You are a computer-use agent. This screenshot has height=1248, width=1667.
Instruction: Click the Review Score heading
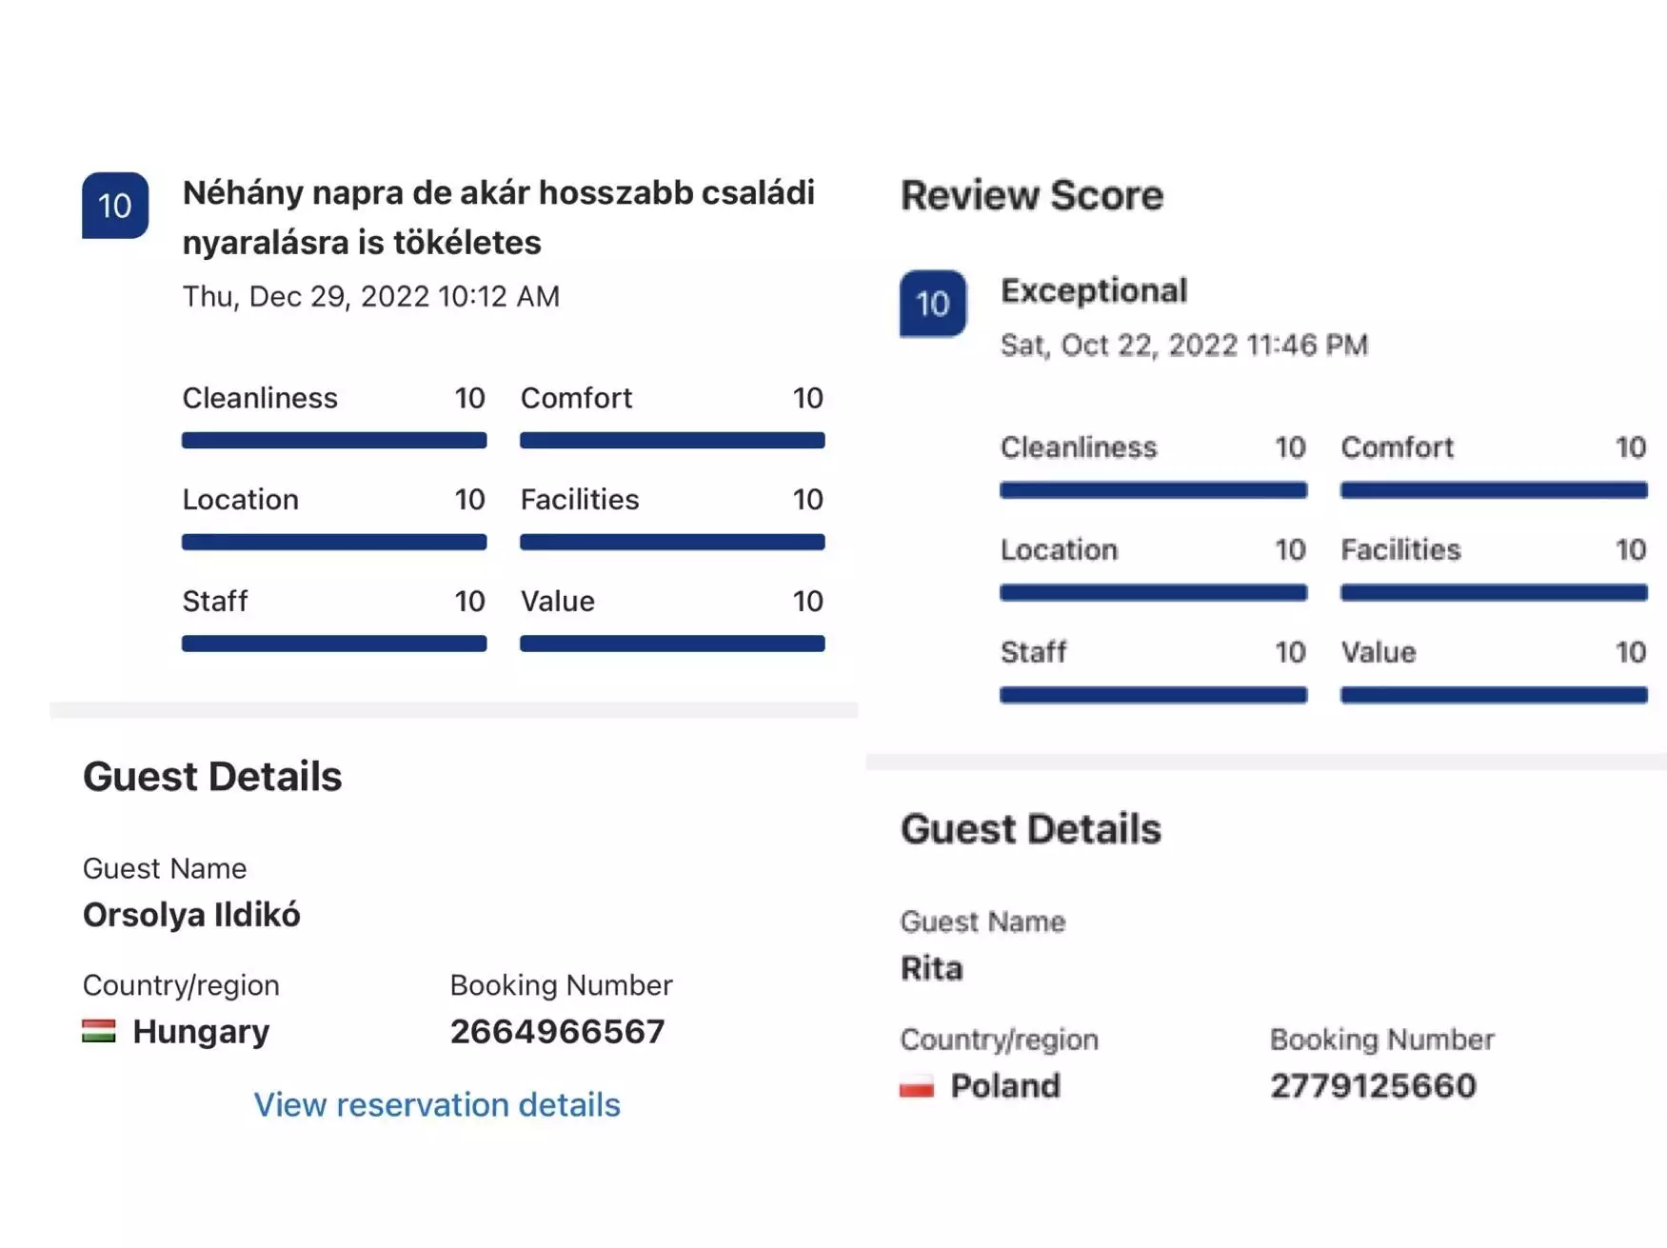click(x=1032, y=195)
